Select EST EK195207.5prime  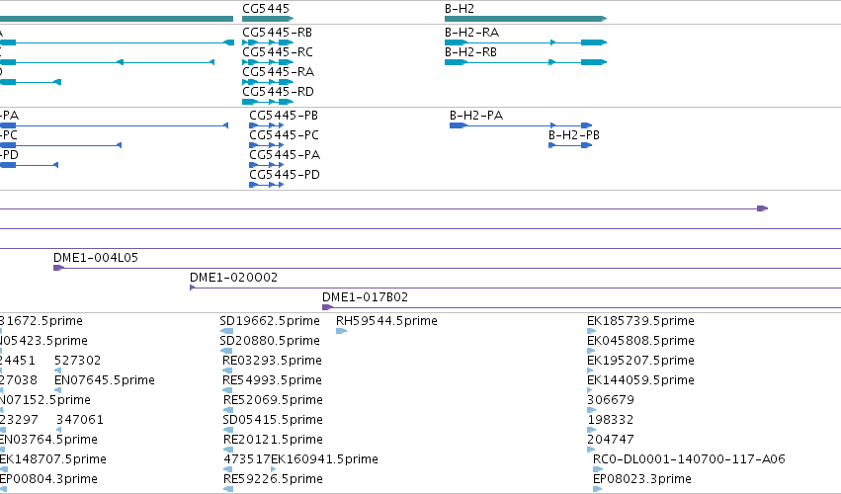(x=640, y=361)
